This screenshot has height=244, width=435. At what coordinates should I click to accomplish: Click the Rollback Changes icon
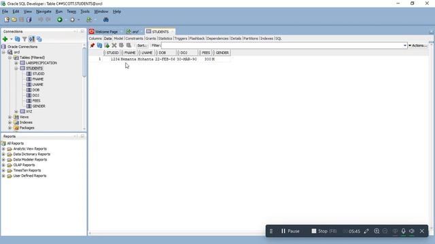click(x=128, y=45)
